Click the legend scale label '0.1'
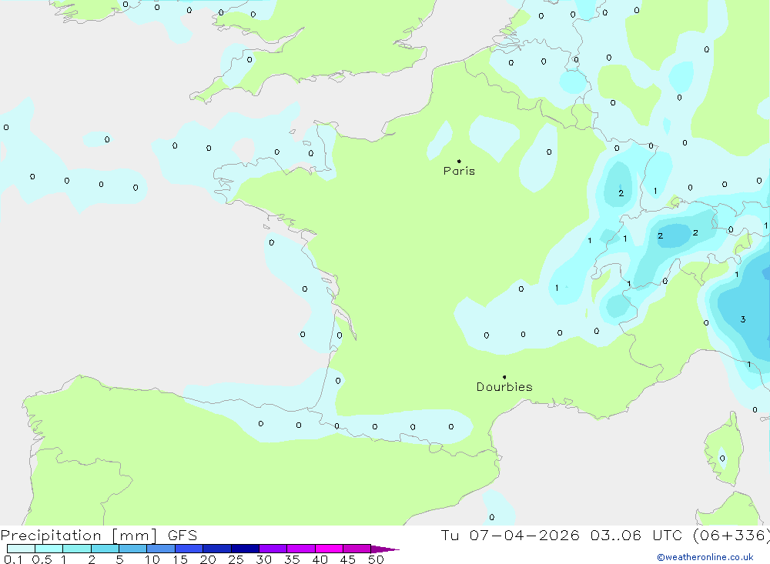The height and width of the screenshot is (564, 770). coord(13,559)
